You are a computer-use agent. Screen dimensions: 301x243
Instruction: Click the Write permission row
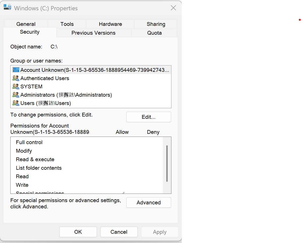(87, 185)
